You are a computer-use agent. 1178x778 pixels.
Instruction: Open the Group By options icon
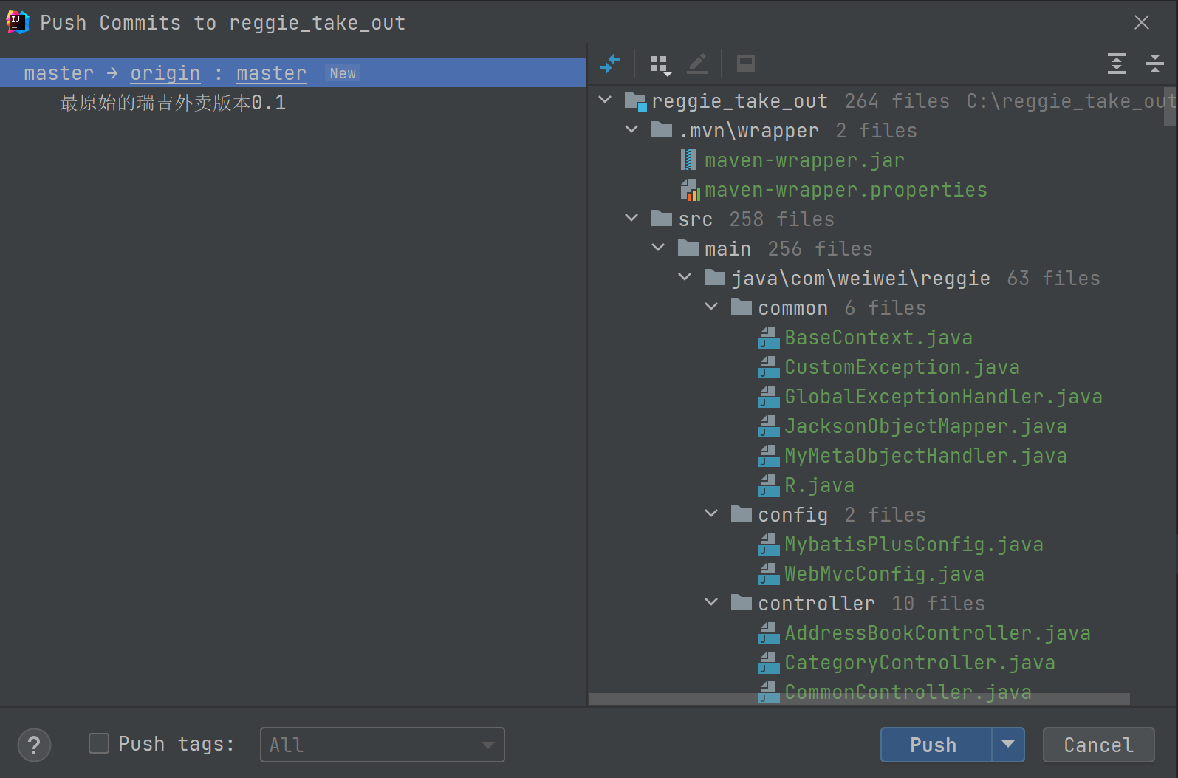pos(660,65)
